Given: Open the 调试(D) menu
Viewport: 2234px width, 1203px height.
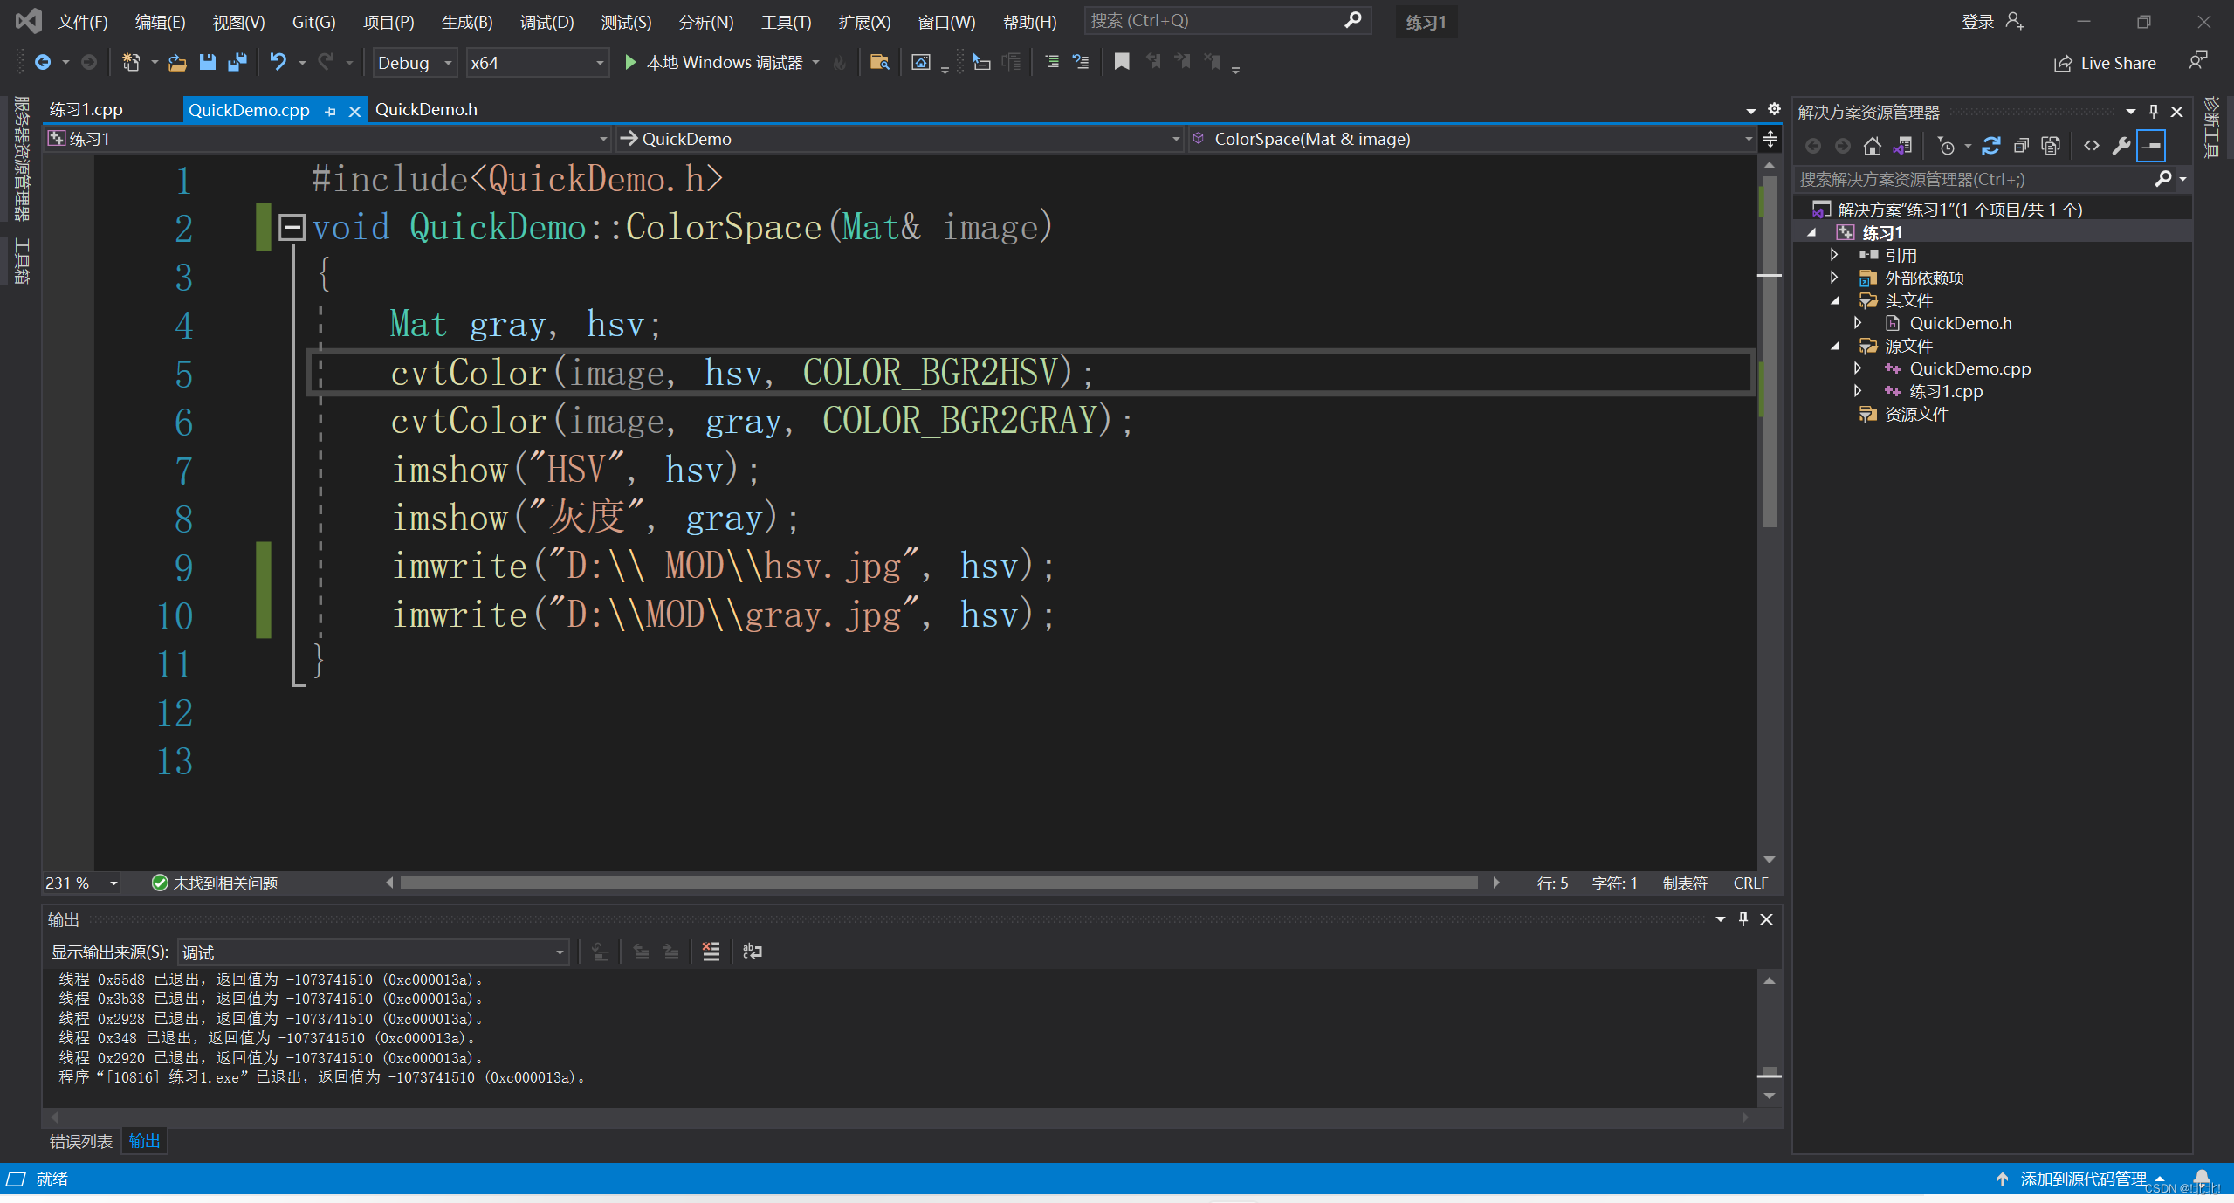Looking at the screenshot, I should (x=546, y=22).
